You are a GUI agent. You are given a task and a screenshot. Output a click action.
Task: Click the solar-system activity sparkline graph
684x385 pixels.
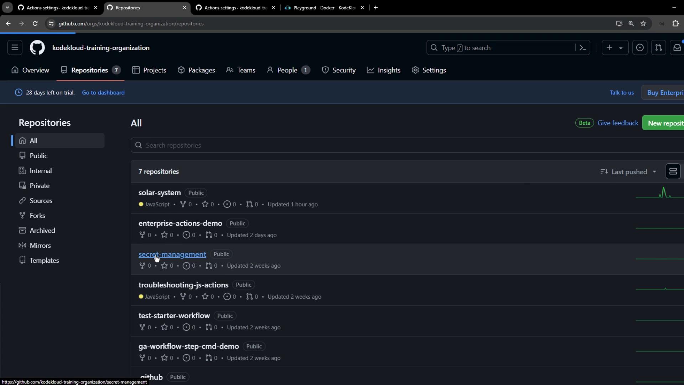pos(659,194)
